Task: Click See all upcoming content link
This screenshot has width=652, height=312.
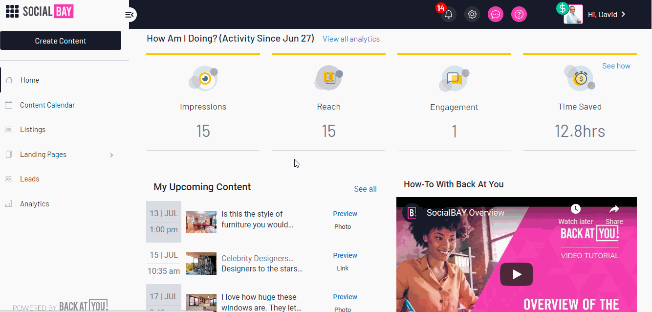Action: [365, 189]
